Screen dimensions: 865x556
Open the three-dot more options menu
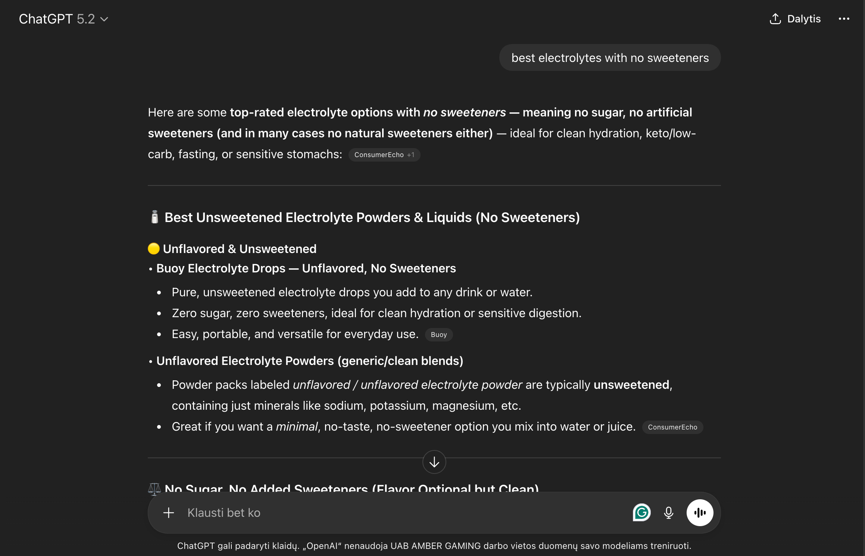844,19
